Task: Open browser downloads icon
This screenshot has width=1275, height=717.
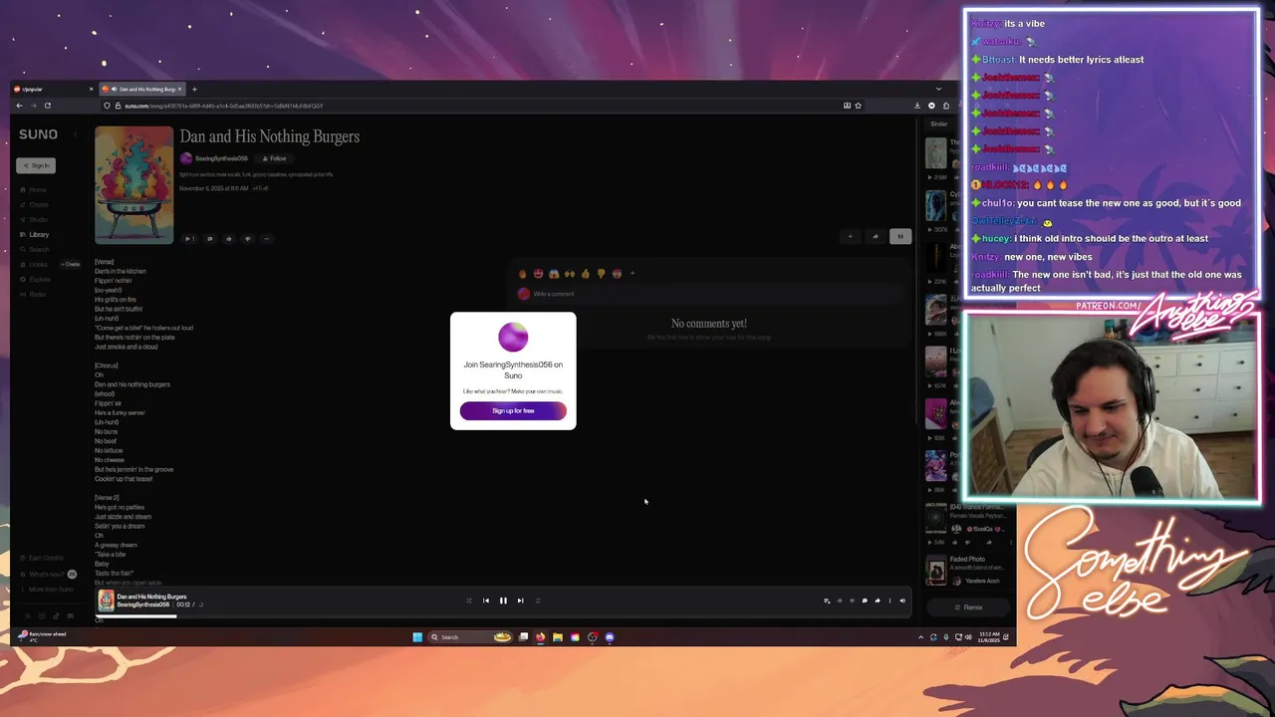Action: tap(917, 106)
